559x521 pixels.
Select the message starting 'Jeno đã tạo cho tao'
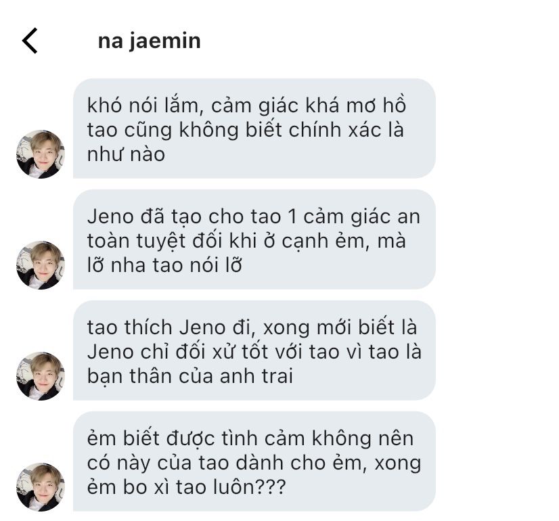(x=254, y=239)
